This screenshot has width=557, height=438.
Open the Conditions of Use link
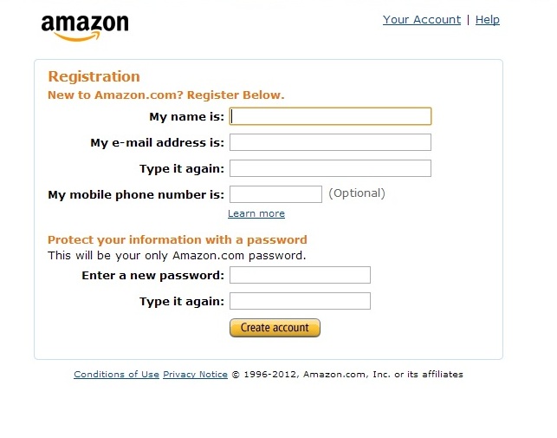117,375
